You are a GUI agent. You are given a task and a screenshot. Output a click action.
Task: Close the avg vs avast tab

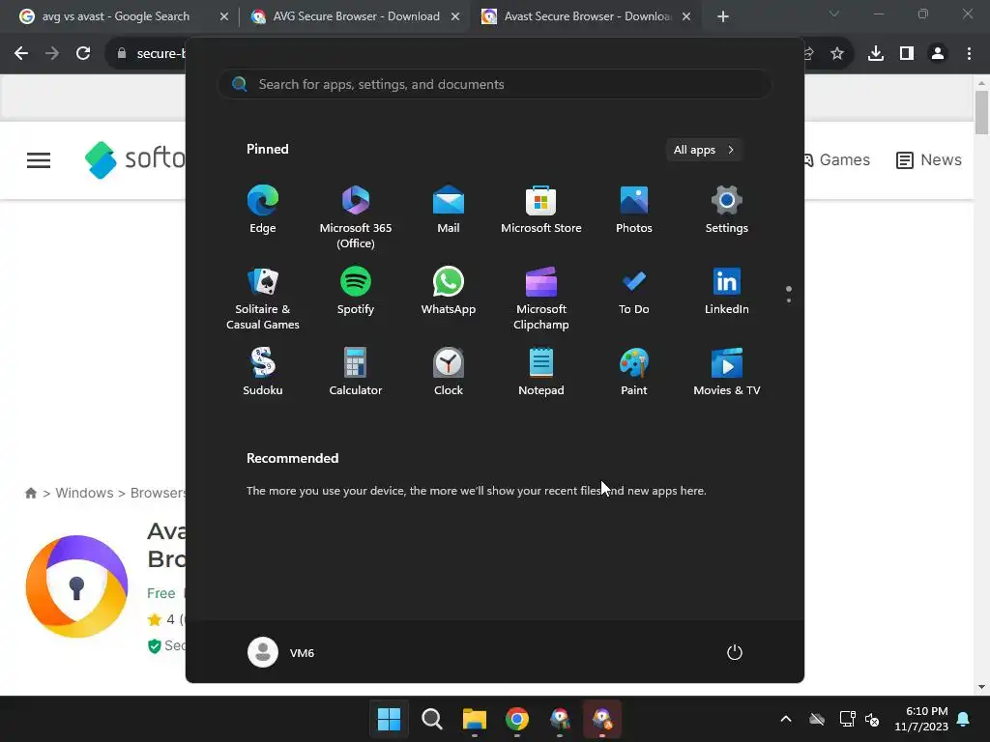224,16
